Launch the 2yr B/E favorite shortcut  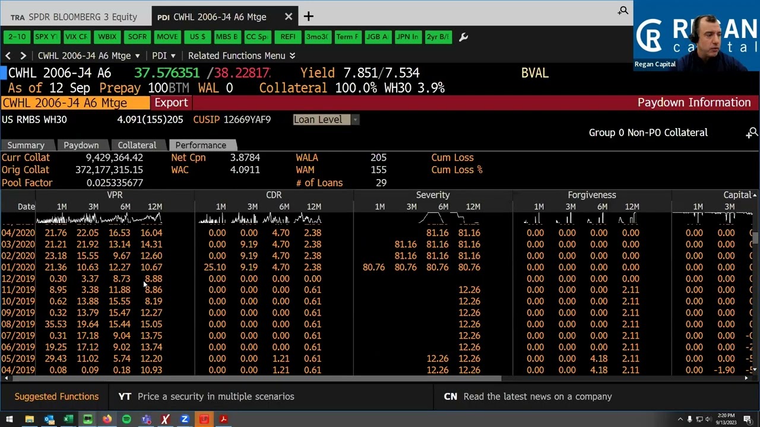pyautogui.click(x=438, y=37)
